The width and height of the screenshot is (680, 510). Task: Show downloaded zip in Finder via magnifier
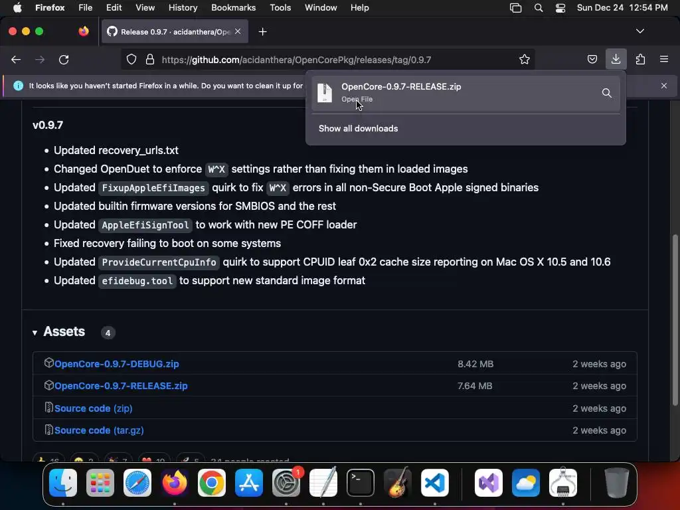(x=607, y=93)
